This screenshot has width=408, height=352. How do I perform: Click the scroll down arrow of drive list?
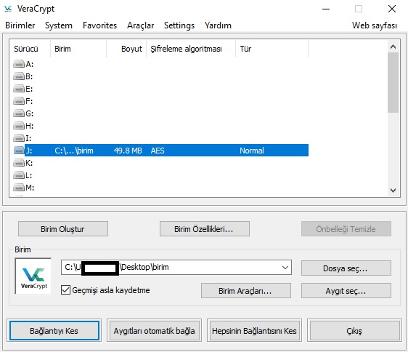[393, 191]
